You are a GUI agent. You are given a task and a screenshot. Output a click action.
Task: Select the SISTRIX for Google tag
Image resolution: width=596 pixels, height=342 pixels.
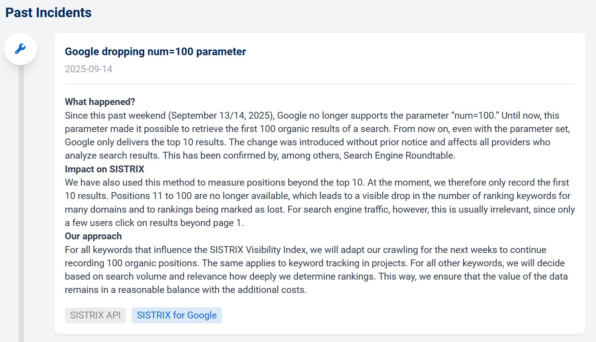point(176,315)
